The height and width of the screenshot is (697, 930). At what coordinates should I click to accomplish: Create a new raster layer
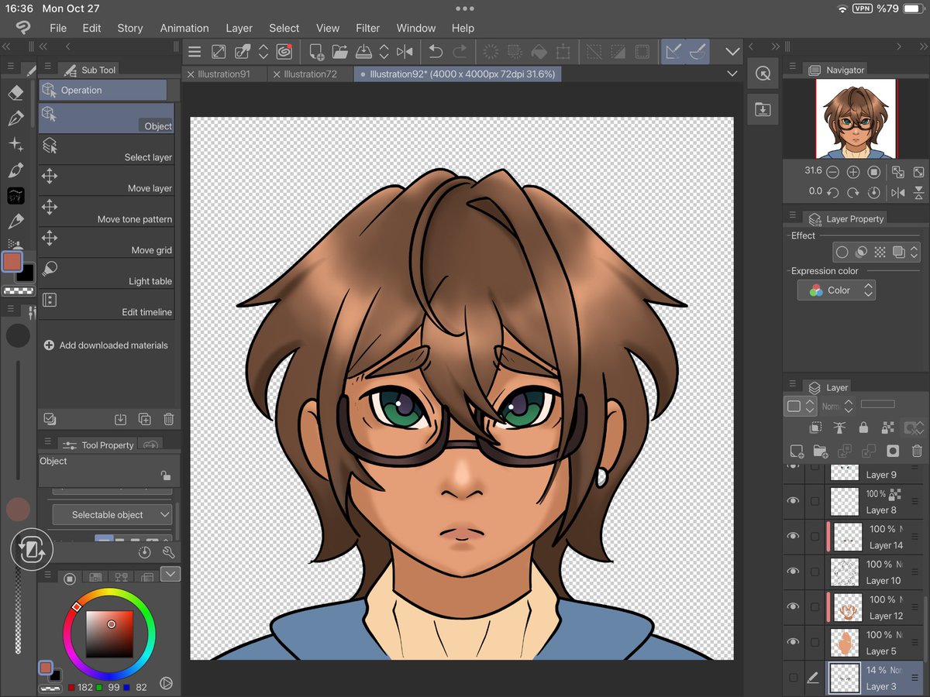pyautogui.click(x=797, y=451)
